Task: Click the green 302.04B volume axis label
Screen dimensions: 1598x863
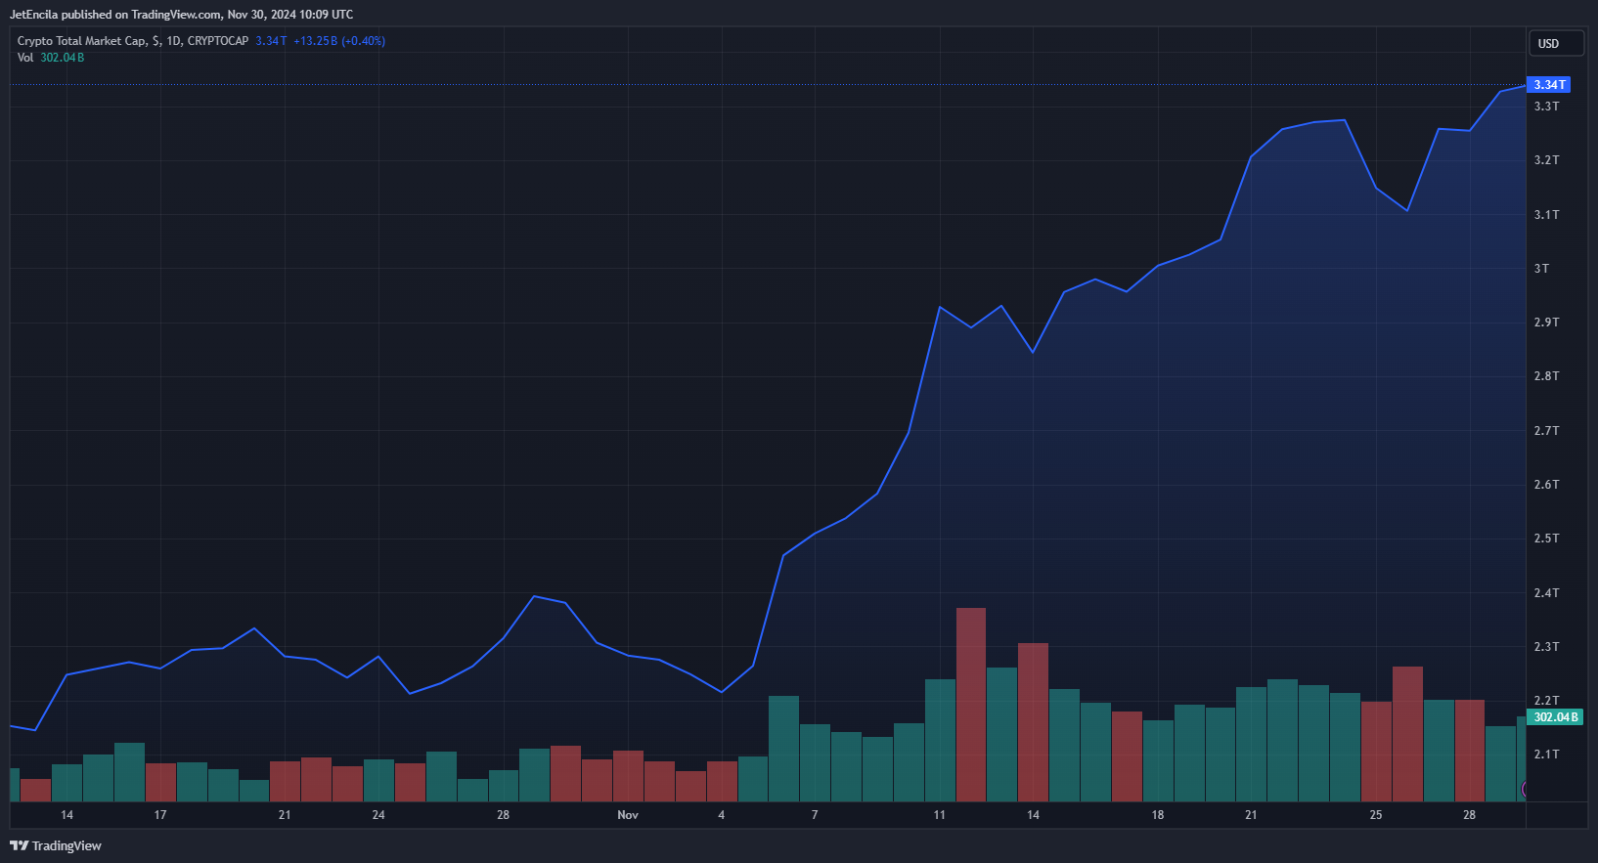Action: click(1555, 717)
